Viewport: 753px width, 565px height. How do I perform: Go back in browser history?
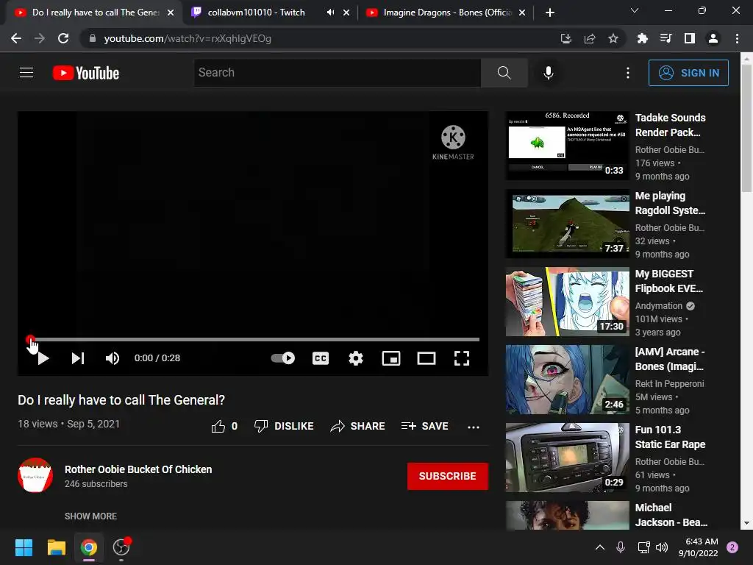point(16,38)
